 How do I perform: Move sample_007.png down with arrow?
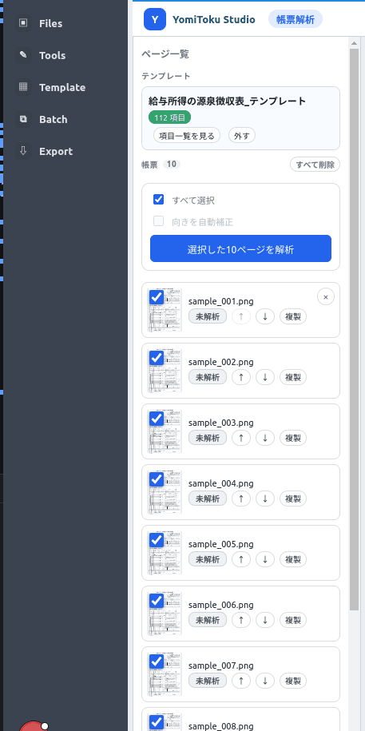point(265,681)
